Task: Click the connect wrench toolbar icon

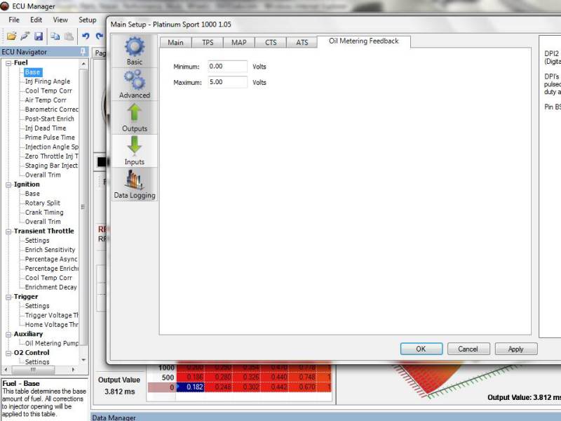Action: click(25, 36)
